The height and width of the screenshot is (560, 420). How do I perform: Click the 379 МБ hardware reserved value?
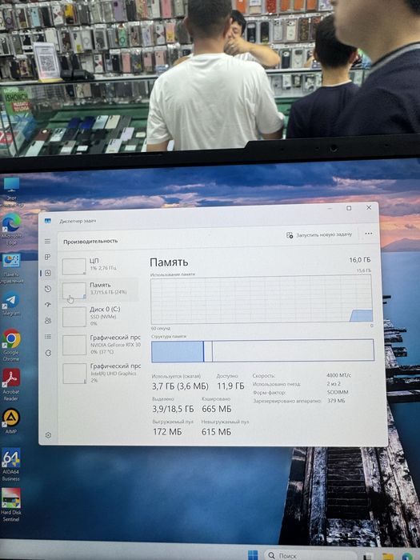[x=336, y=401]
